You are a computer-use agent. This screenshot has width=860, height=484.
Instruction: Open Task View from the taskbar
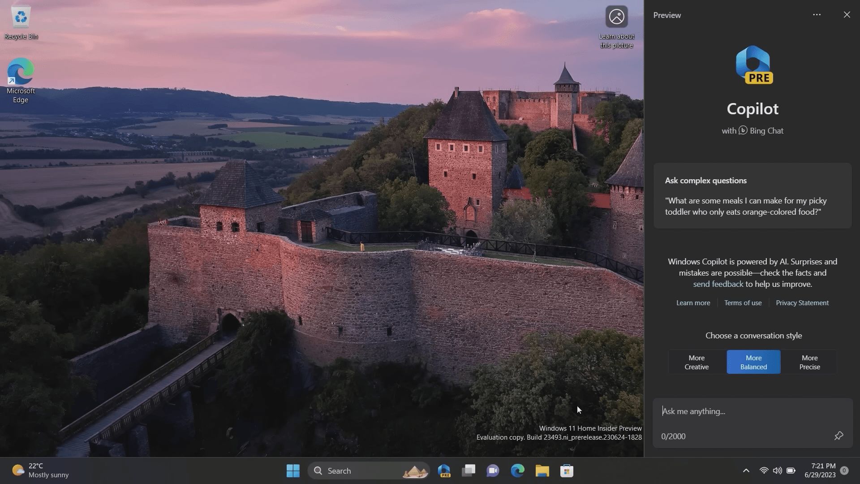point(469,471)
